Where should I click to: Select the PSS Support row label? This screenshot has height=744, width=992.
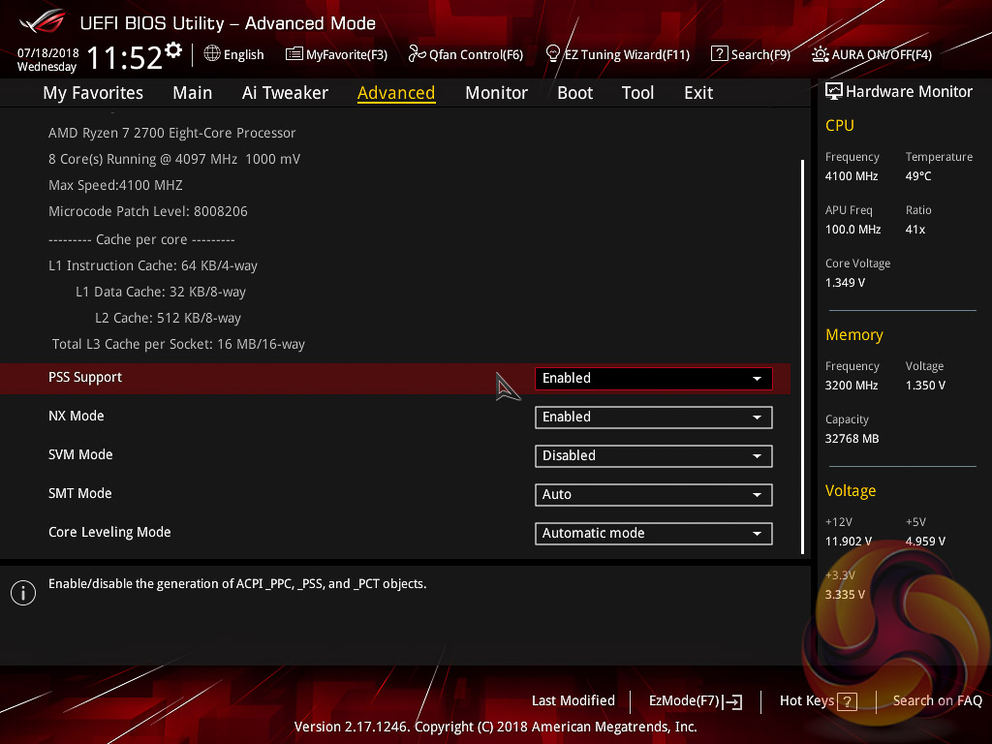pyautogui.click(x=85, y=377)
